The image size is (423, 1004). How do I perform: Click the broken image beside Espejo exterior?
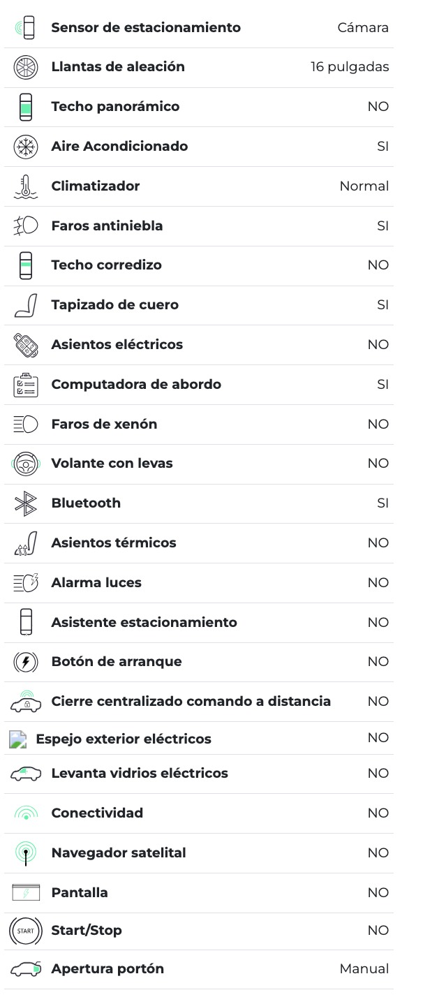click(x=17, y=739)
